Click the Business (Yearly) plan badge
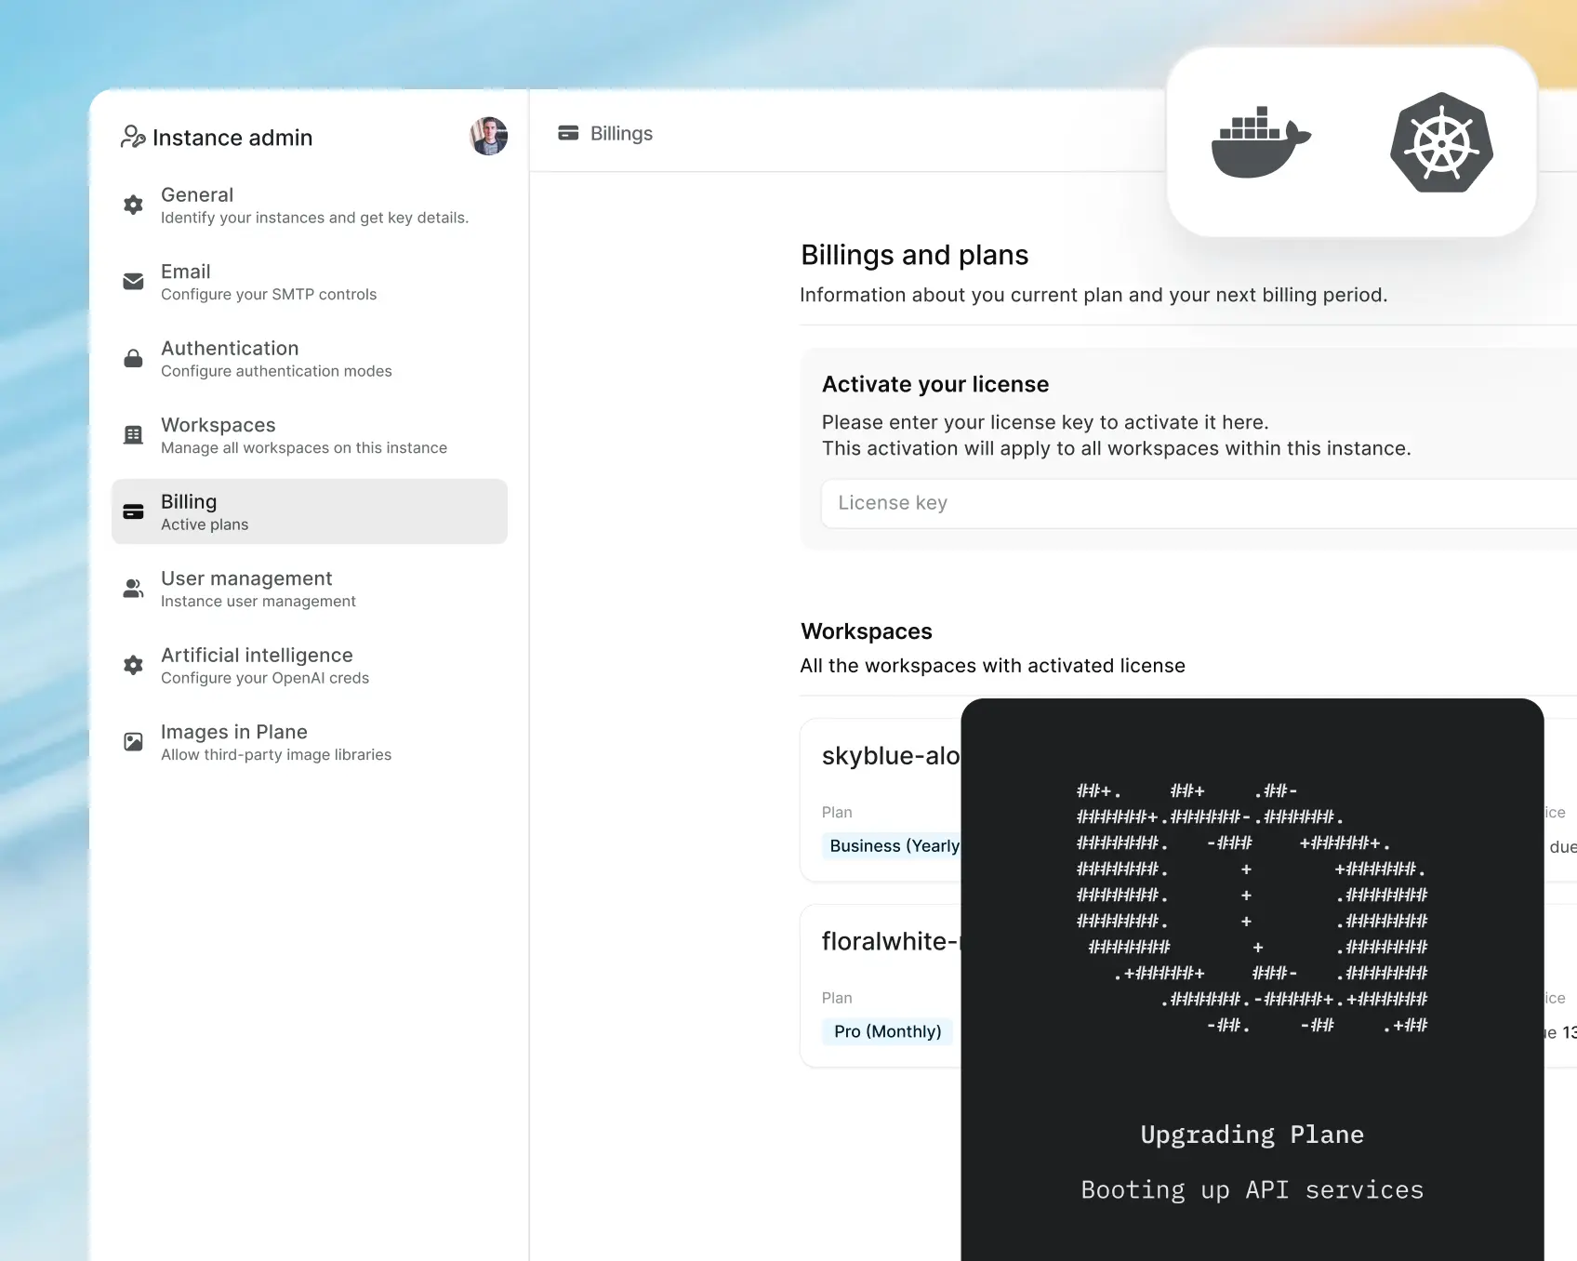The width and height of the screenshot is (1577, 1261). point(893,845)
